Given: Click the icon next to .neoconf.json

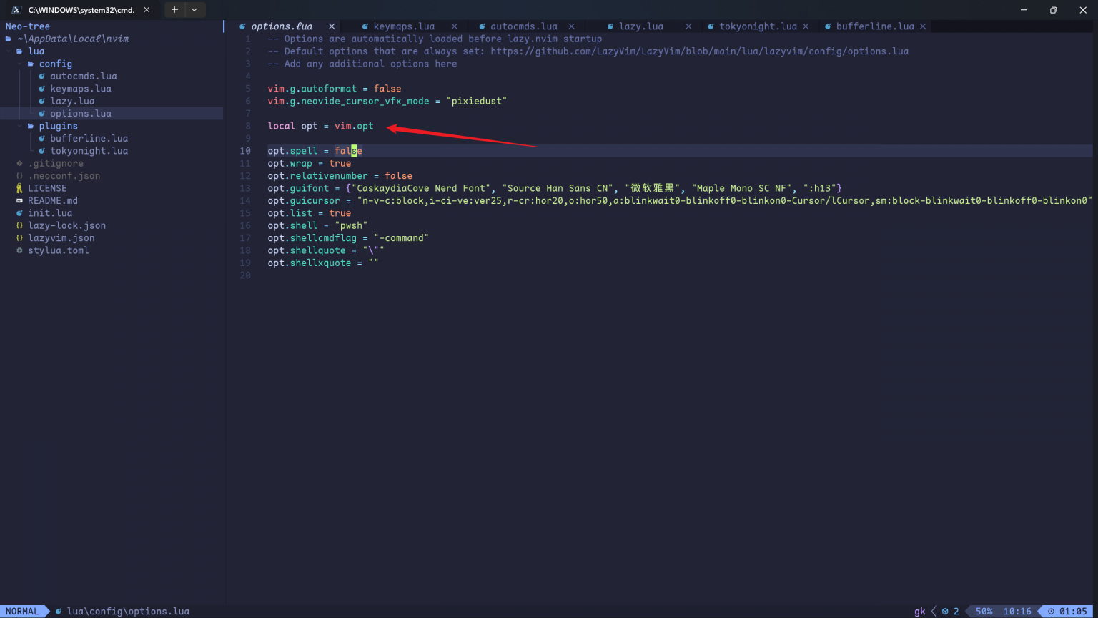Looking at the screenshot, I should pos(19,175).
